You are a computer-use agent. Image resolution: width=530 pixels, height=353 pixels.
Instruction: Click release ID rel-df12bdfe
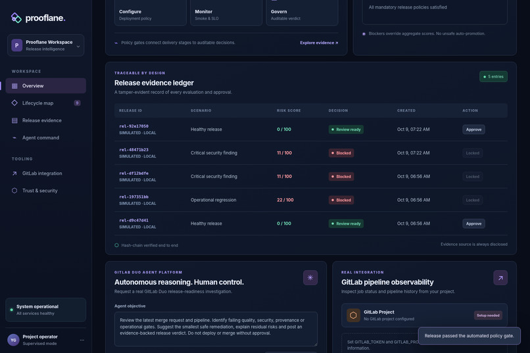click(x=134, y=173)
